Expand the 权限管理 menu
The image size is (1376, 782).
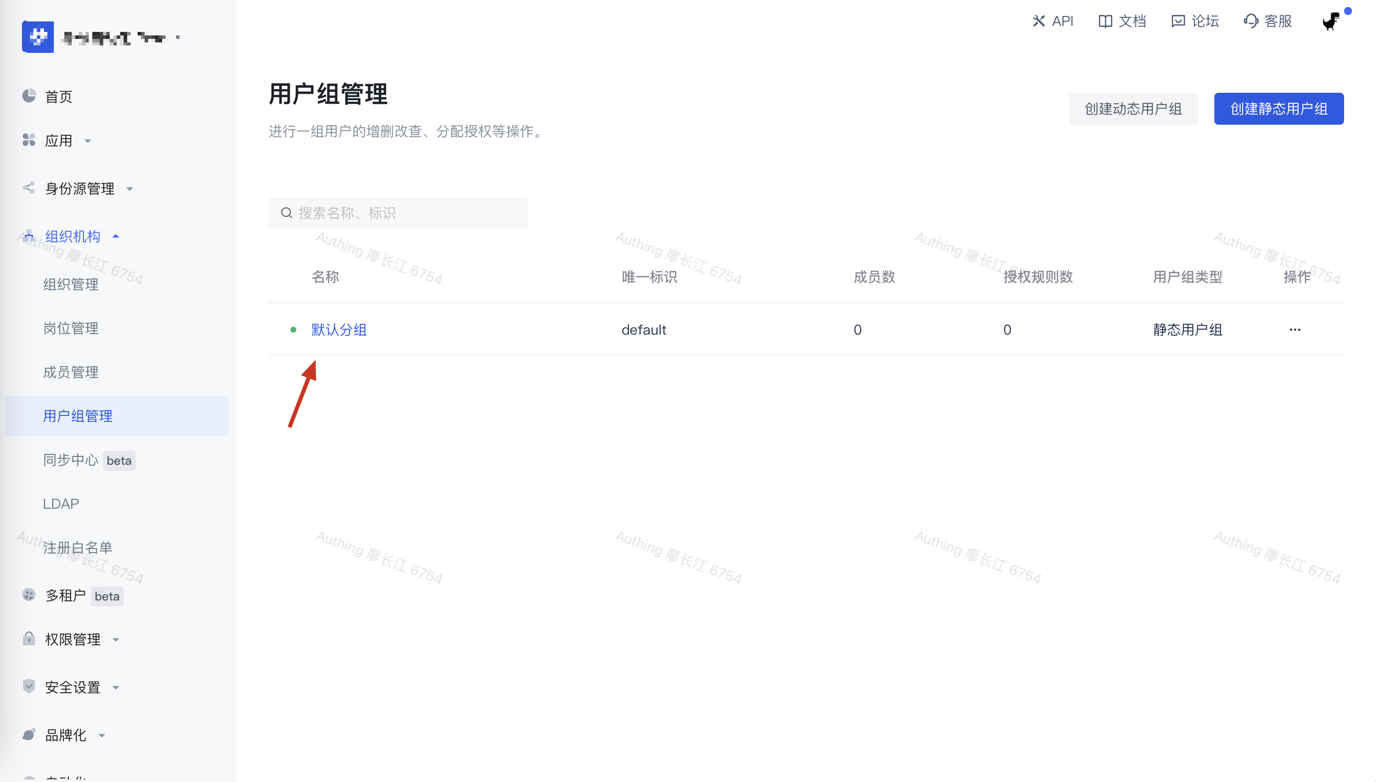pos(72,639)
